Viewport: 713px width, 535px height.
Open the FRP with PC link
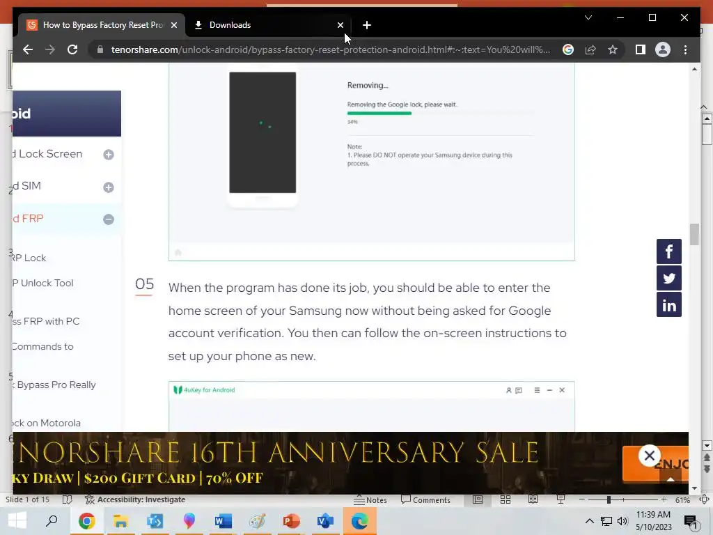coord(46,321)
